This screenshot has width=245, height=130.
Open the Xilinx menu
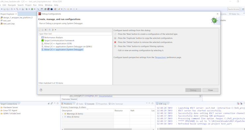(41, 5)
